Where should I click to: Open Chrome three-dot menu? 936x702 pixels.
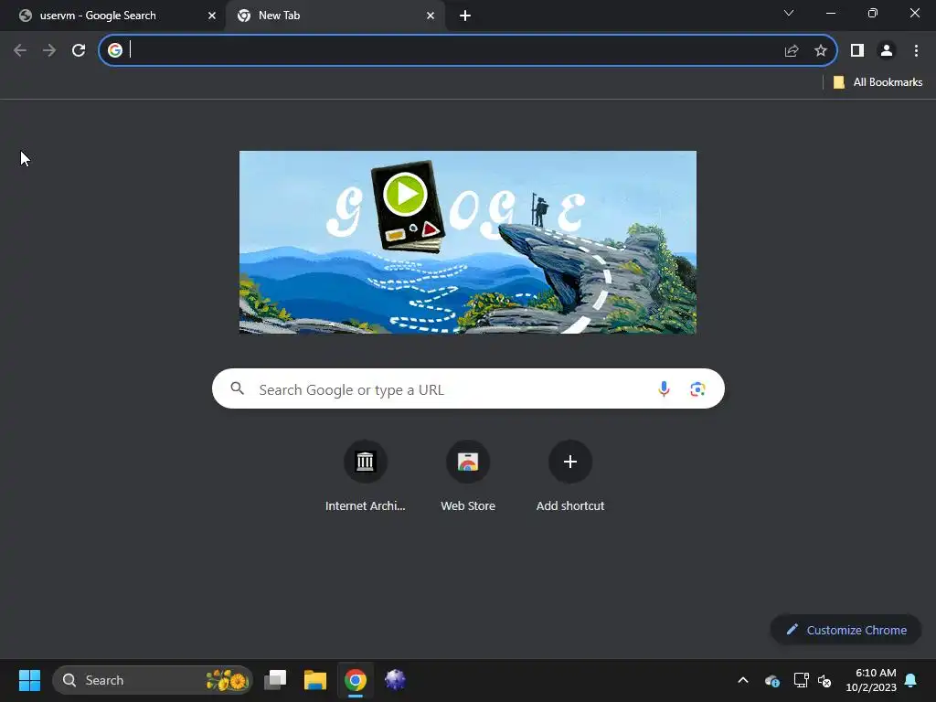(x=916, y=51)
